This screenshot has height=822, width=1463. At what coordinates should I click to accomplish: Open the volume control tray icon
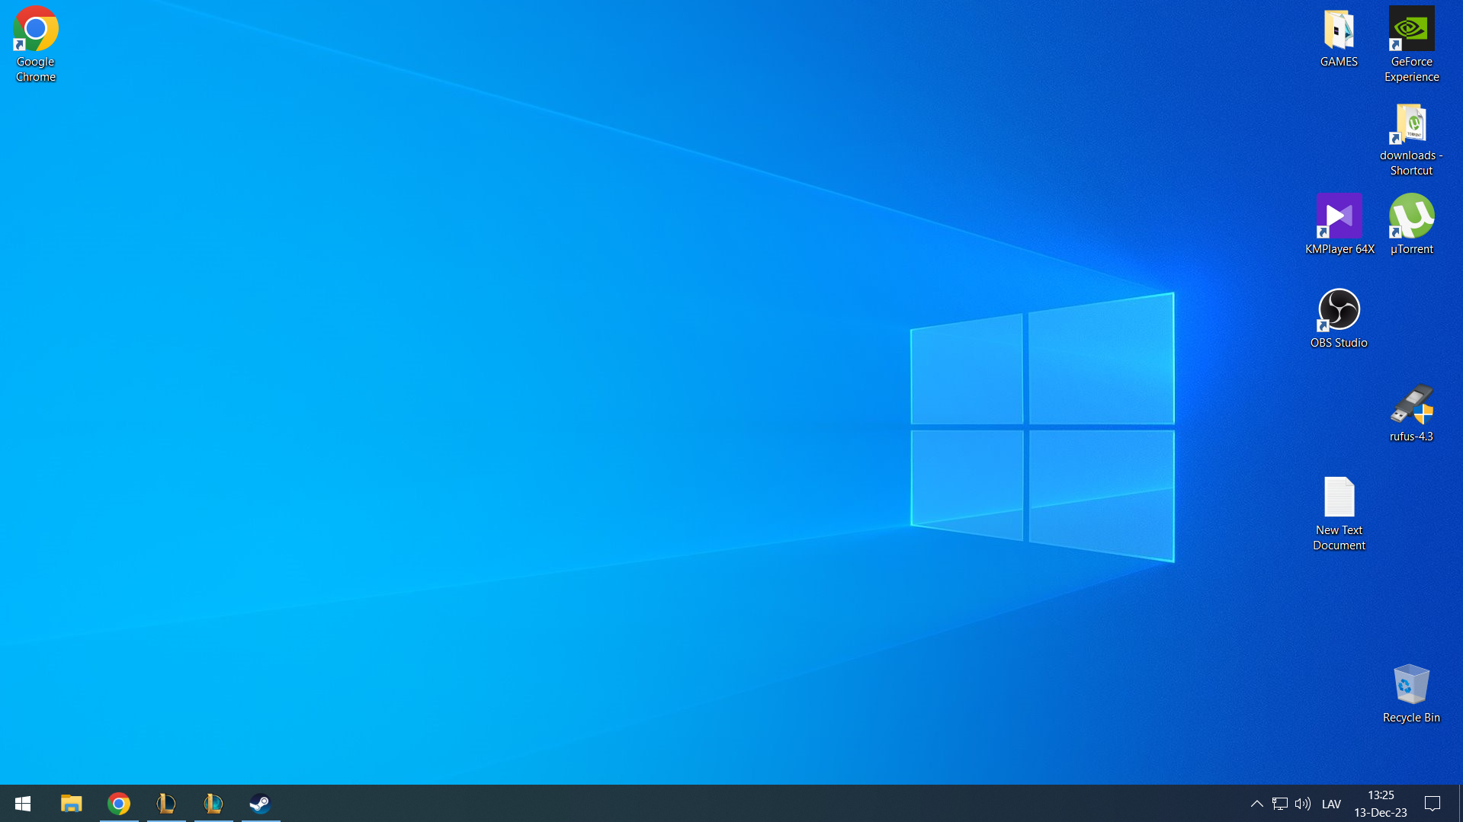coord(1303,804)
